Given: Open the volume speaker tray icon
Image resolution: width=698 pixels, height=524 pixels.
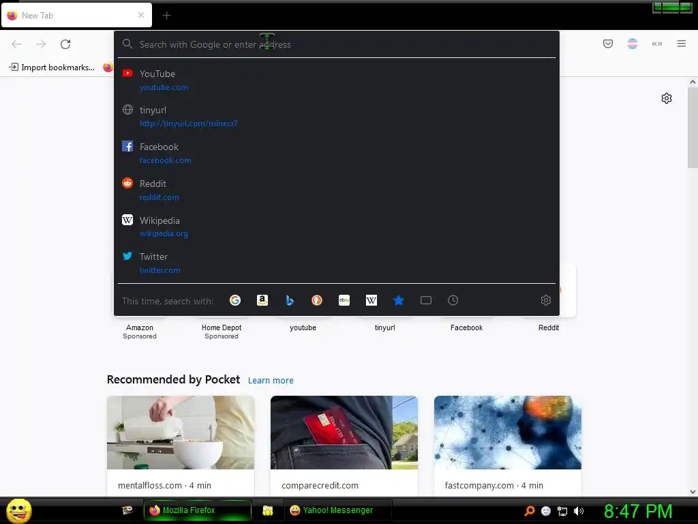Looking at the screenshot, I should pyautogui.click(x=579, y=511).
